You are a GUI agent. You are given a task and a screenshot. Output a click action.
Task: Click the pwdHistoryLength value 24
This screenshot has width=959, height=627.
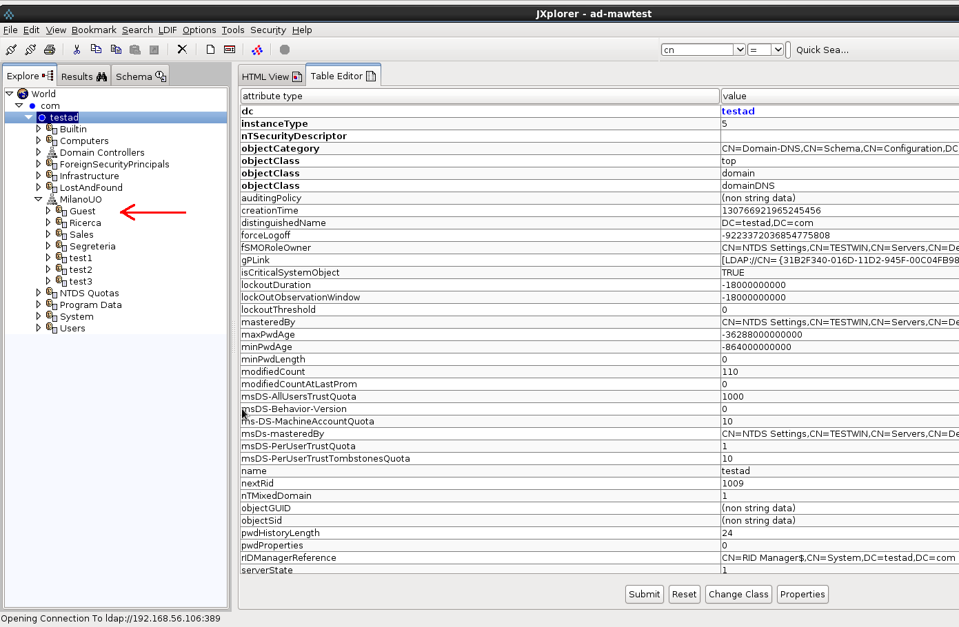(x=840, y=533)
